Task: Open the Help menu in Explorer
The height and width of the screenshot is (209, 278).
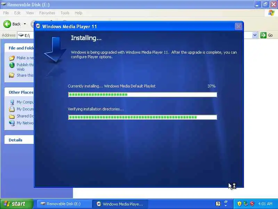Action: point(78,13)
